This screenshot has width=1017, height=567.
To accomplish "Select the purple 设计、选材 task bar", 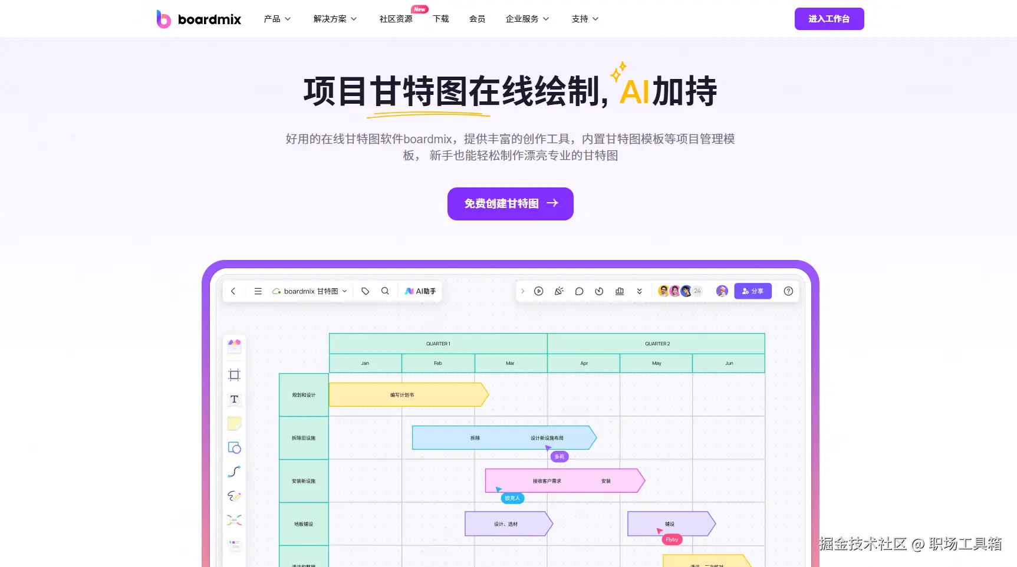I will pyautogui.click(x=509, y=524).
